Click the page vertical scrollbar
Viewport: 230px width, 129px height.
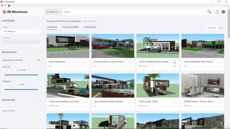pos(229,24)
